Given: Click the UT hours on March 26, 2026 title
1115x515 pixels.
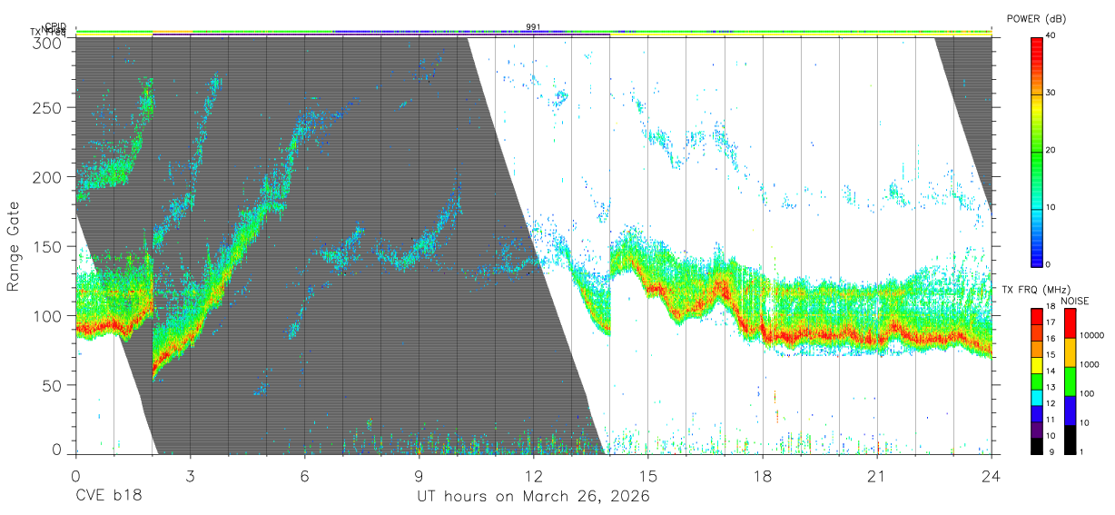Looking at the screenshot, I should (533, 497).
